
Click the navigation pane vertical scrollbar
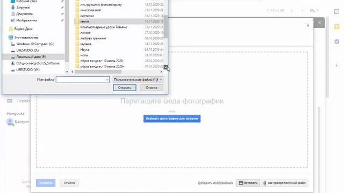[67, 31]
